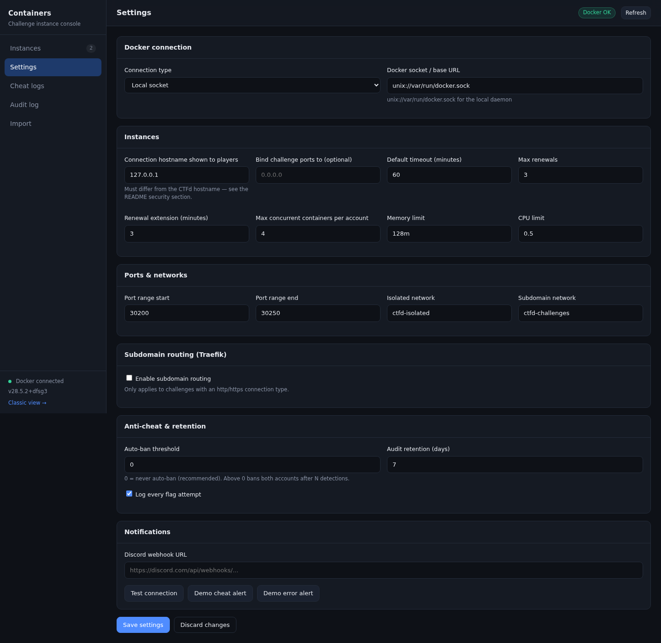Click the Containers console title
The height and width of the screenshot is (643, 661).
coord(30,13)
